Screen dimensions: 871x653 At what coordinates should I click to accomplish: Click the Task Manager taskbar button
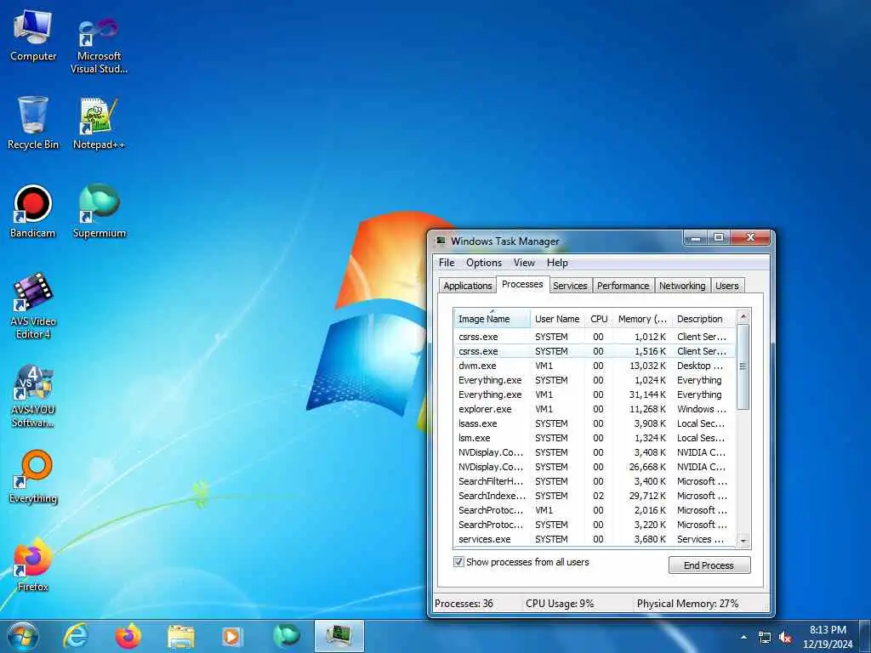[339, 636]
